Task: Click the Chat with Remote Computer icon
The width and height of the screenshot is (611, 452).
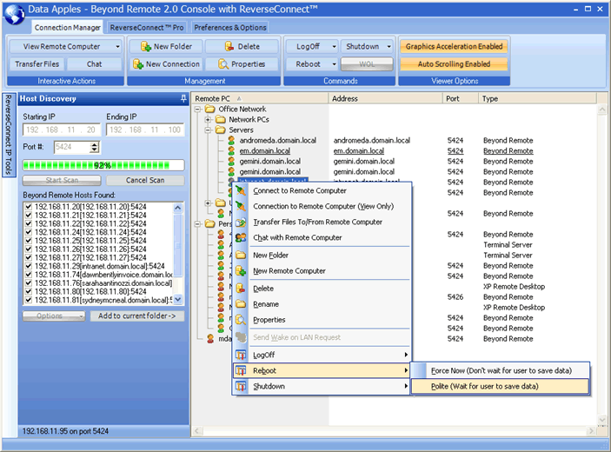Action: [x=241, y=237]
